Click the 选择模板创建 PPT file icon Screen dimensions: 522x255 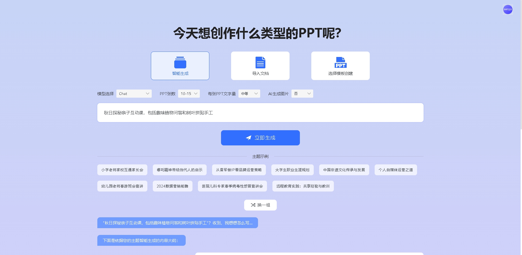tap(340, 63)
